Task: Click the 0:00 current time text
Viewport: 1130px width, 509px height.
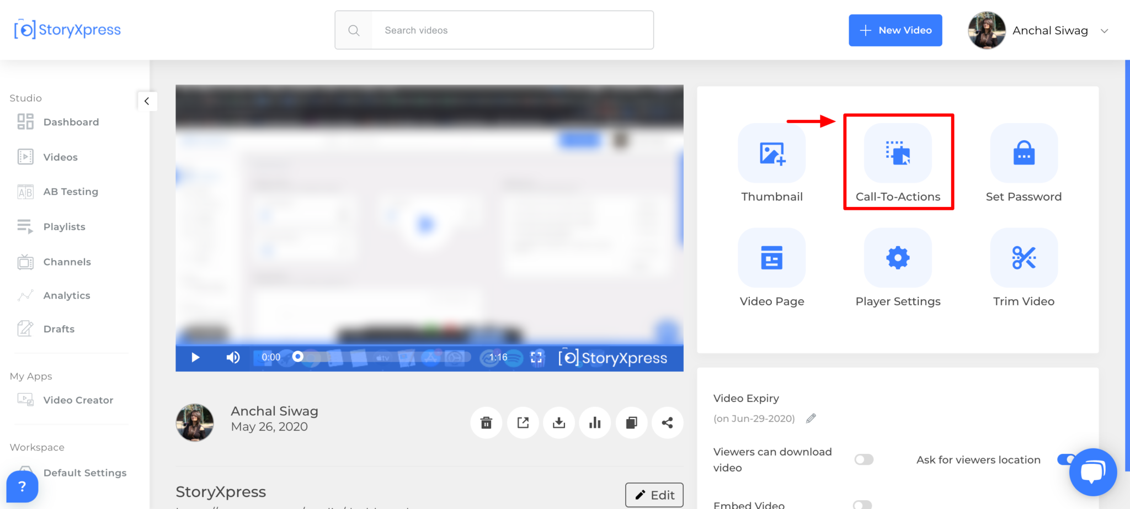Action: pyautogui.click(x=271, y=357)
